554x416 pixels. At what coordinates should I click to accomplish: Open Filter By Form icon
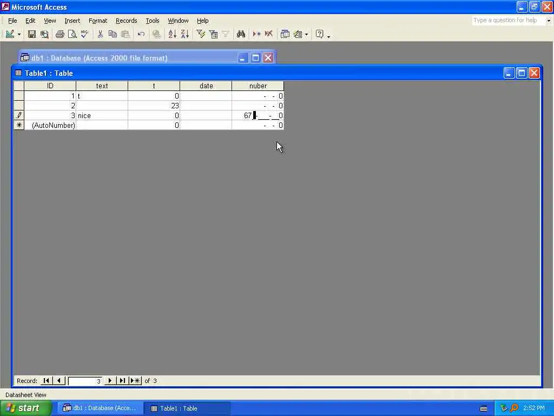pos(213,34)
